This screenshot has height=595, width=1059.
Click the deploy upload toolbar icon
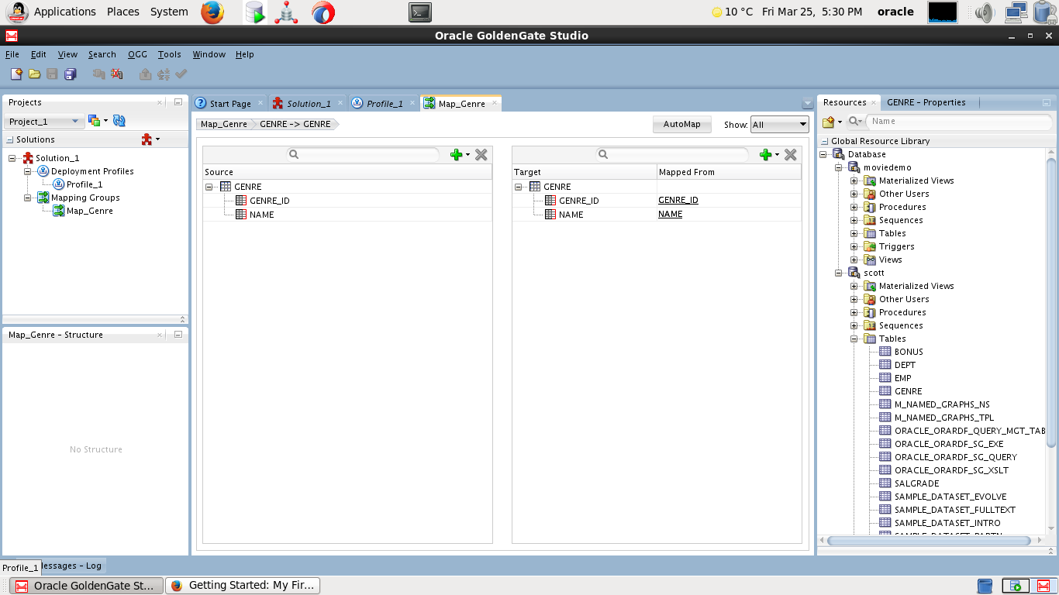145,74
